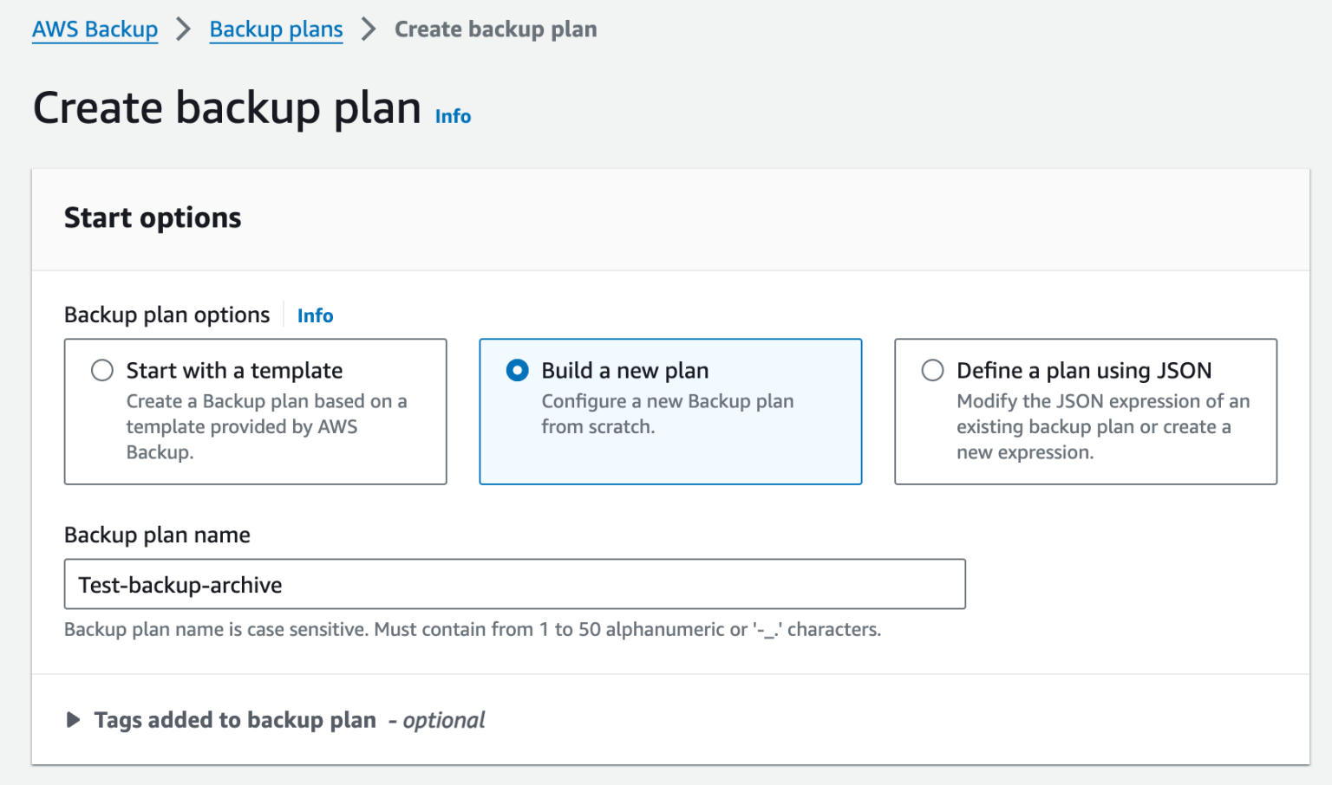The height and width of the screenshot is (785, 1332).
Task: Choose "Define a plan using JSON"
Action: [x=932, y=370]
